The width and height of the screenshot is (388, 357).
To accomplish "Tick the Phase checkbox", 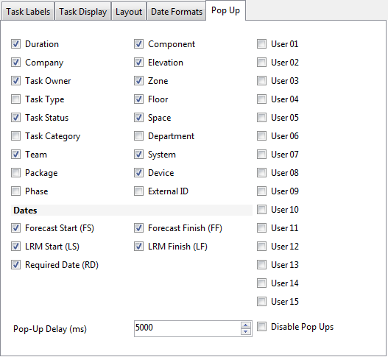I will (16, 191).
